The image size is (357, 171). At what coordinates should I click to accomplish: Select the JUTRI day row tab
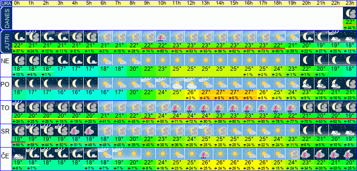point(6,42)
